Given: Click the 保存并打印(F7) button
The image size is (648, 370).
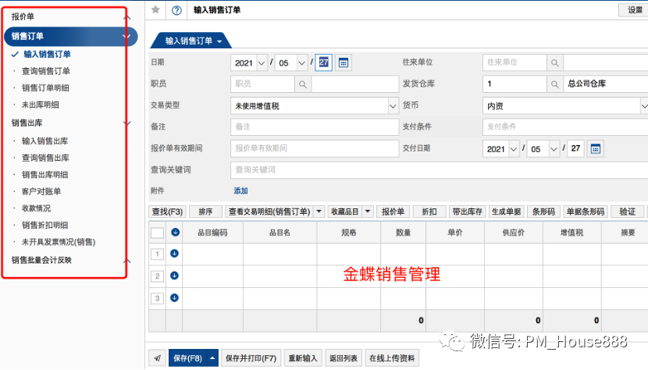Looking at the screenshot, I should (x=251, y=358).
